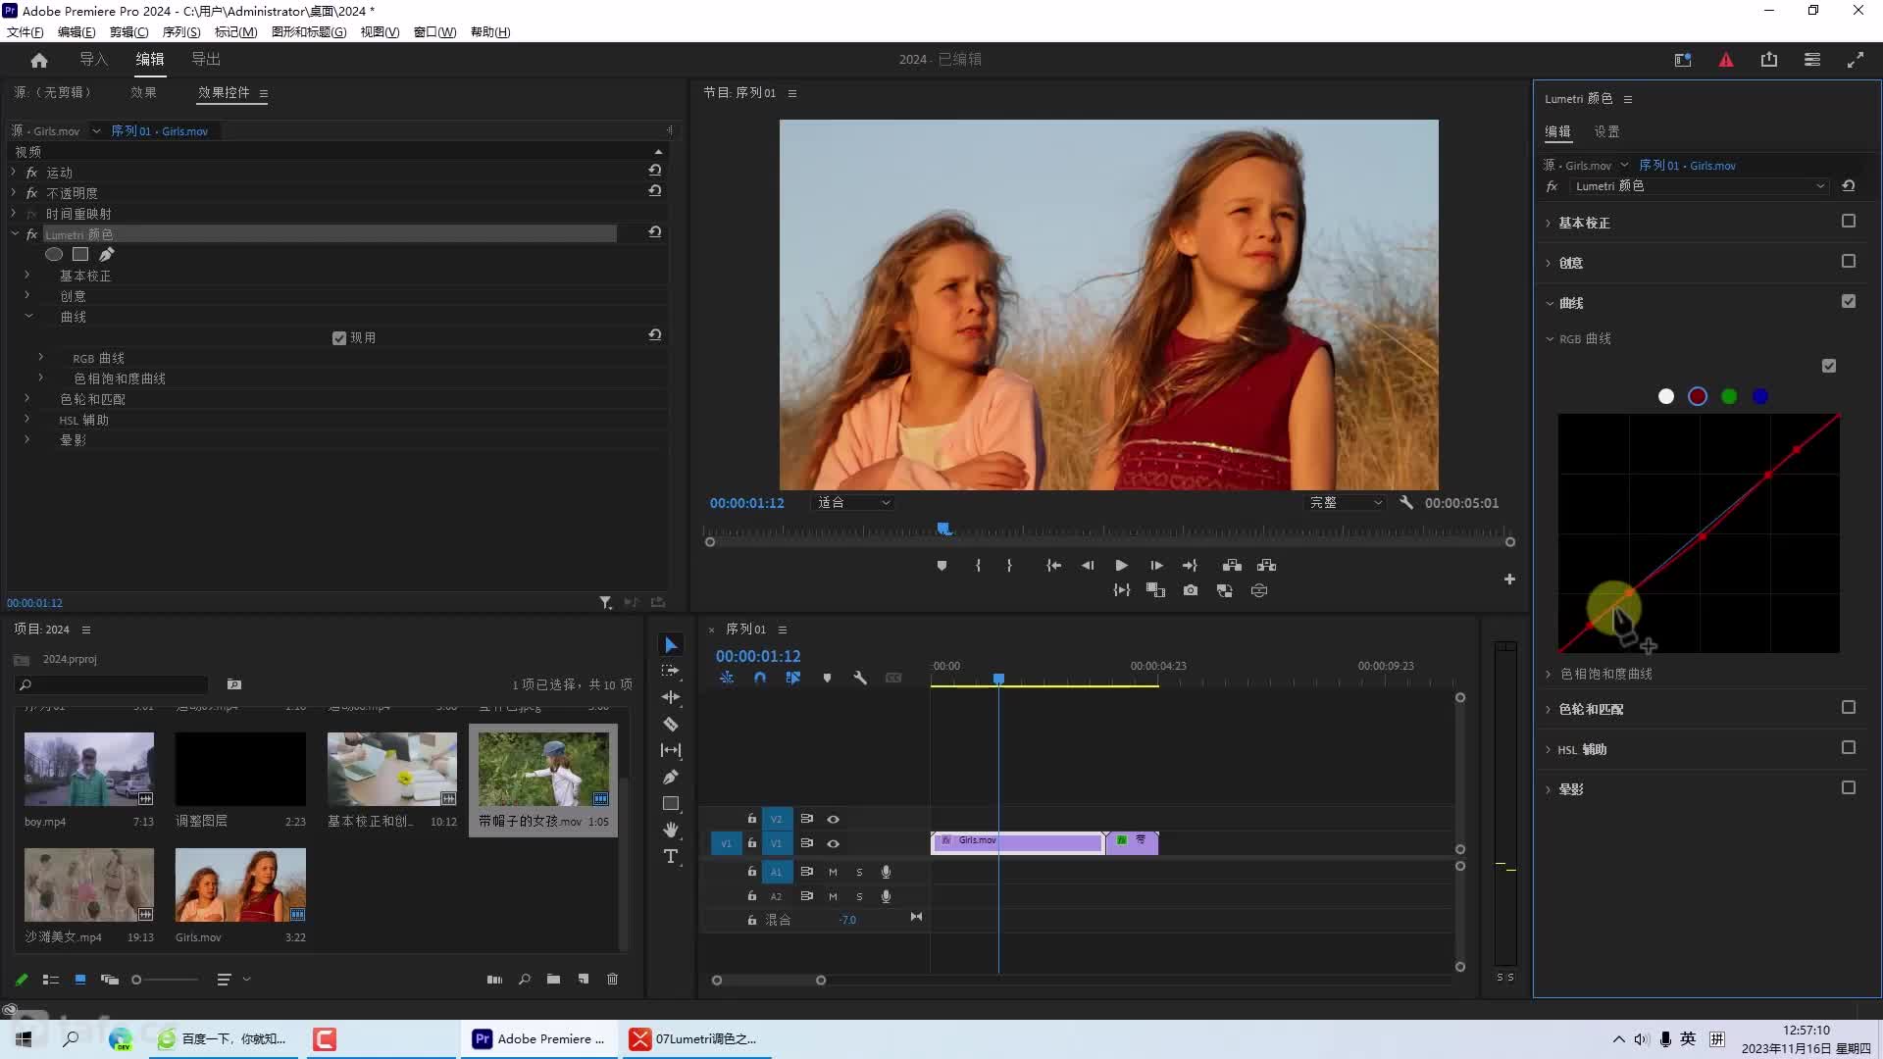Disable the 曲线 section checkbox

pyautogui.click(x=1849, y=302)
